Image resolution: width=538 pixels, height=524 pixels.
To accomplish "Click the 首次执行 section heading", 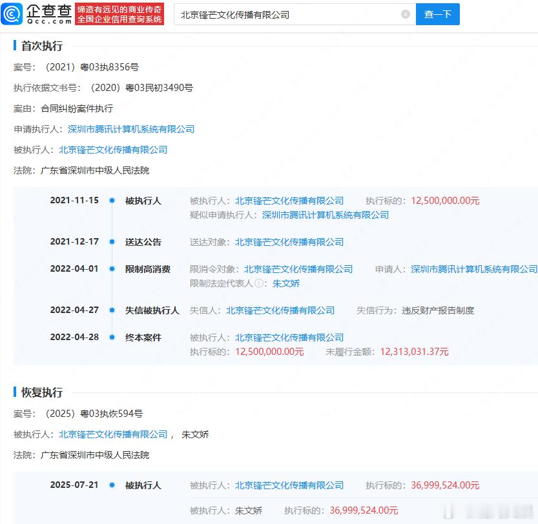I will (x=42, y=46).
